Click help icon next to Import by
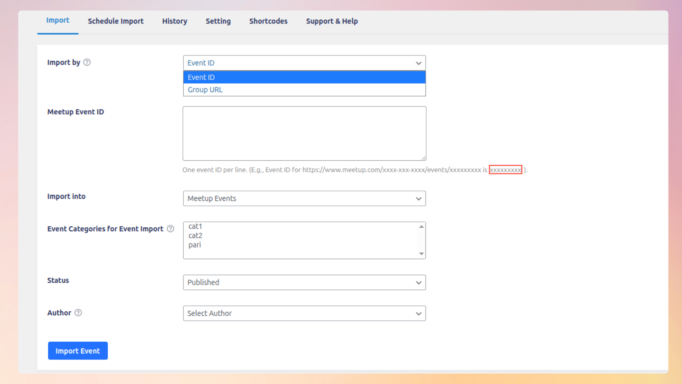This screenshot has width=682, height=384. (87, 62)
